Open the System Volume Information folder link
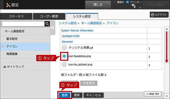 [x=77, y=30]
